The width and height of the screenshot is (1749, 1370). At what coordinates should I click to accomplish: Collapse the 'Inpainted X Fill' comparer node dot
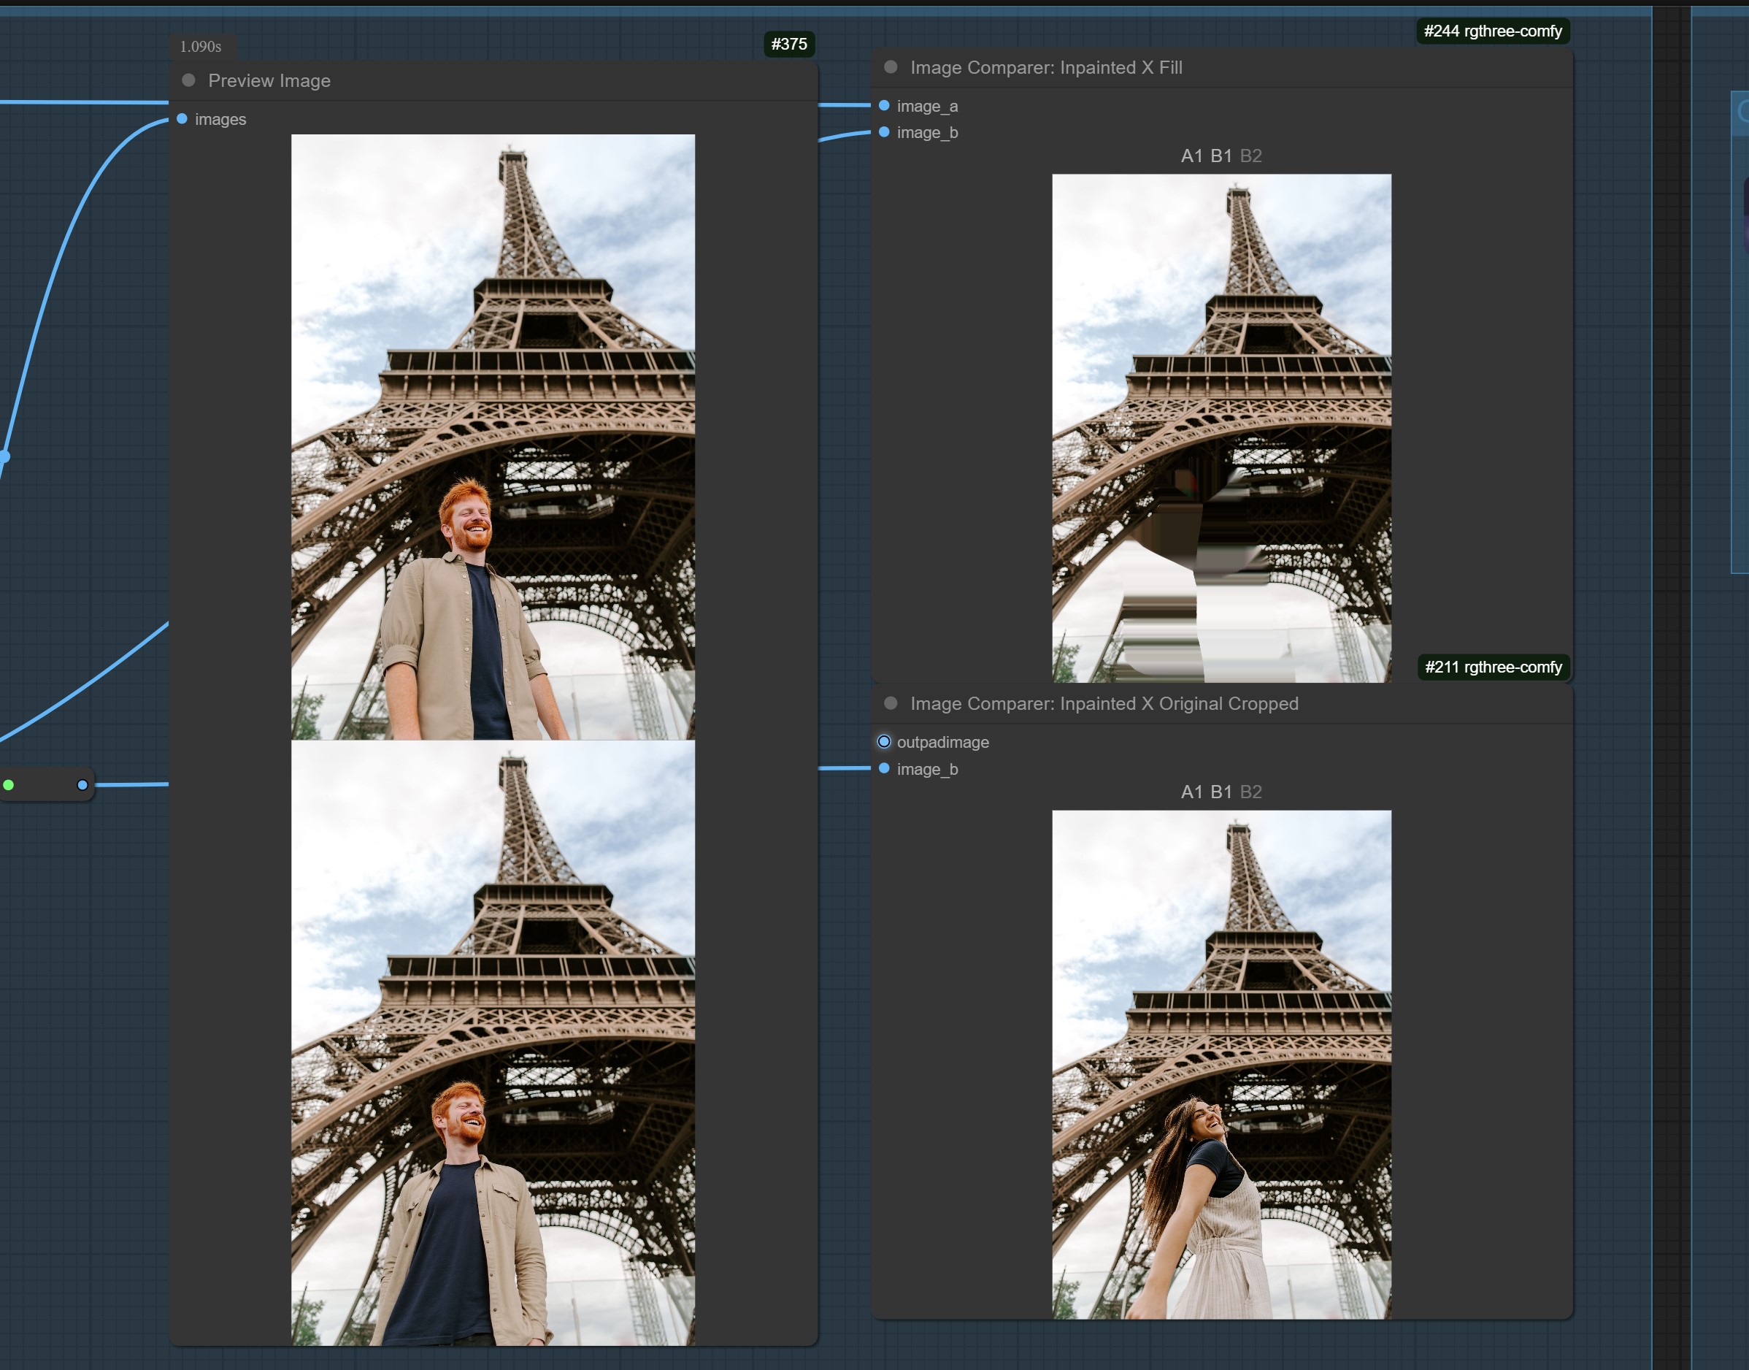tap(890, 67)
